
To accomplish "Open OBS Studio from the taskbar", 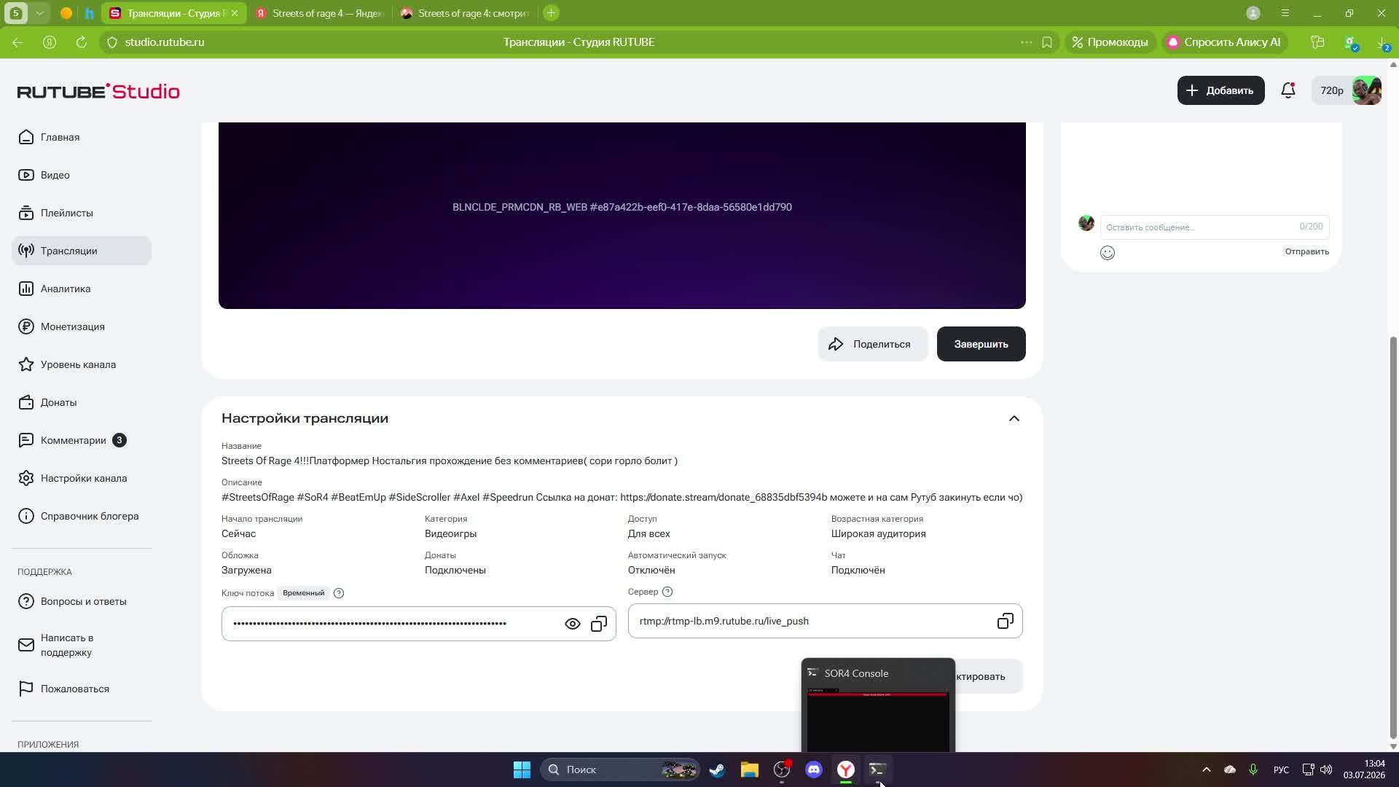I will coord(782,770).
